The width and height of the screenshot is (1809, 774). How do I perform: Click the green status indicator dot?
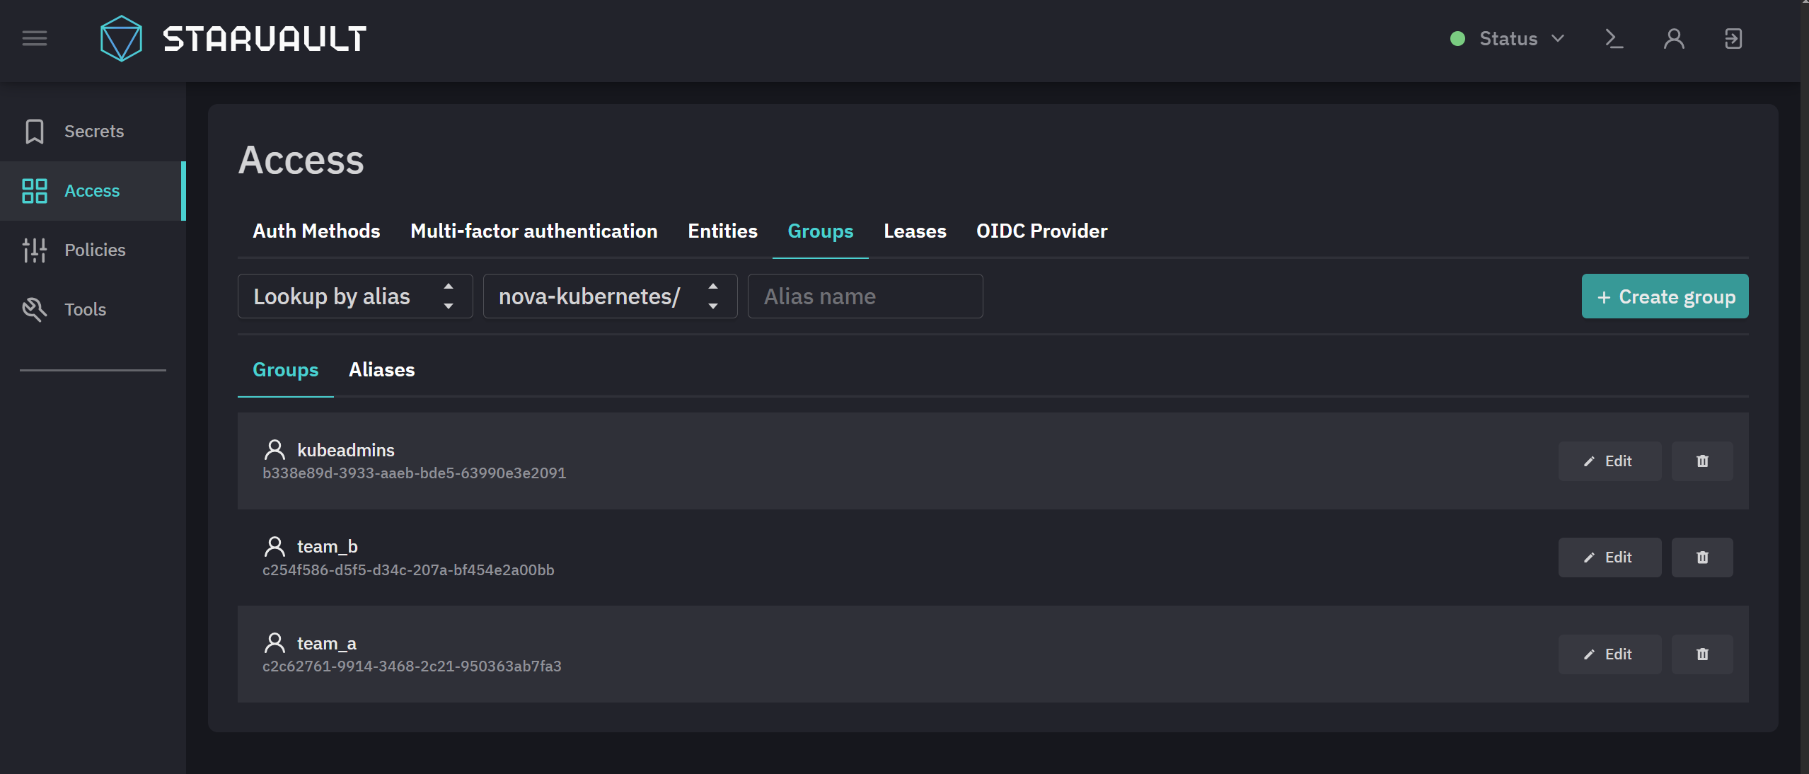coord(1457,39)
